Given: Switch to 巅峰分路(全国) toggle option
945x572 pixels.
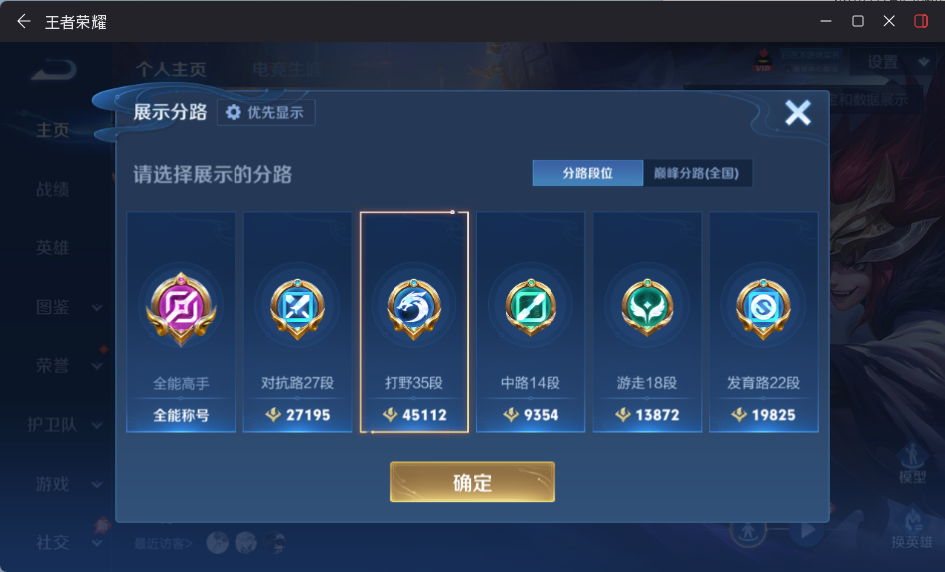Looking at the screenshot, I should pyautogui.click(x=698, y=173).
